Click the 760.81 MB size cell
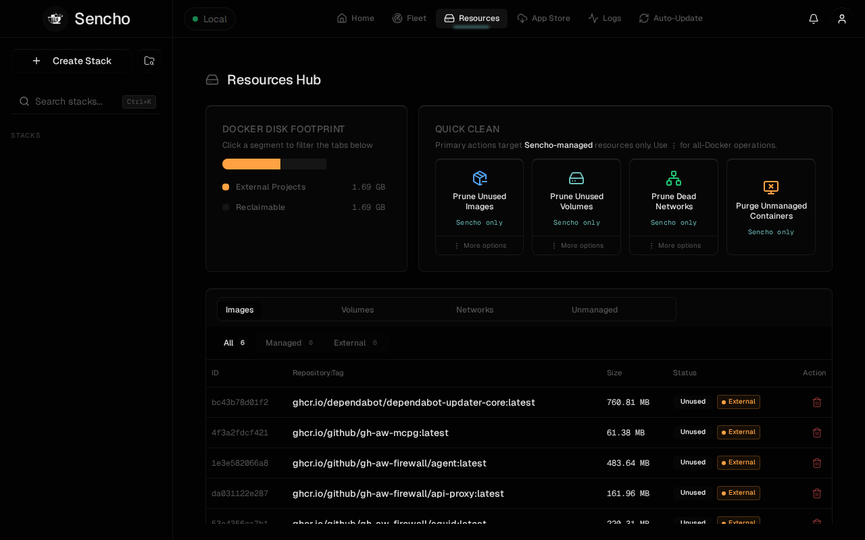This screenshot has height=540, width=865. click(x=628, y=402)
